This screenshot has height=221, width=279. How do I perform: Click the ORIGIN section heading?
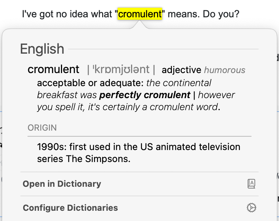[x=42, y=127]
